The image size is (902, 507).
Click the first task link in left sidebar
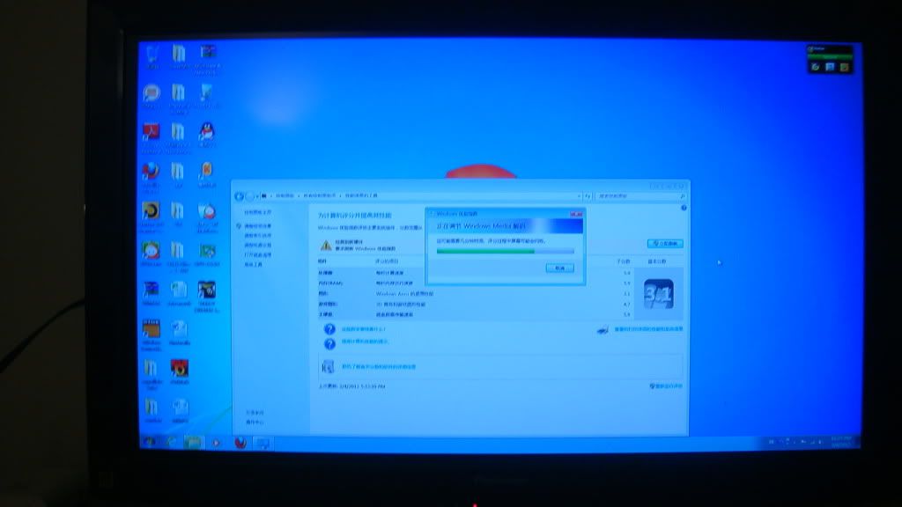point(257,226)
